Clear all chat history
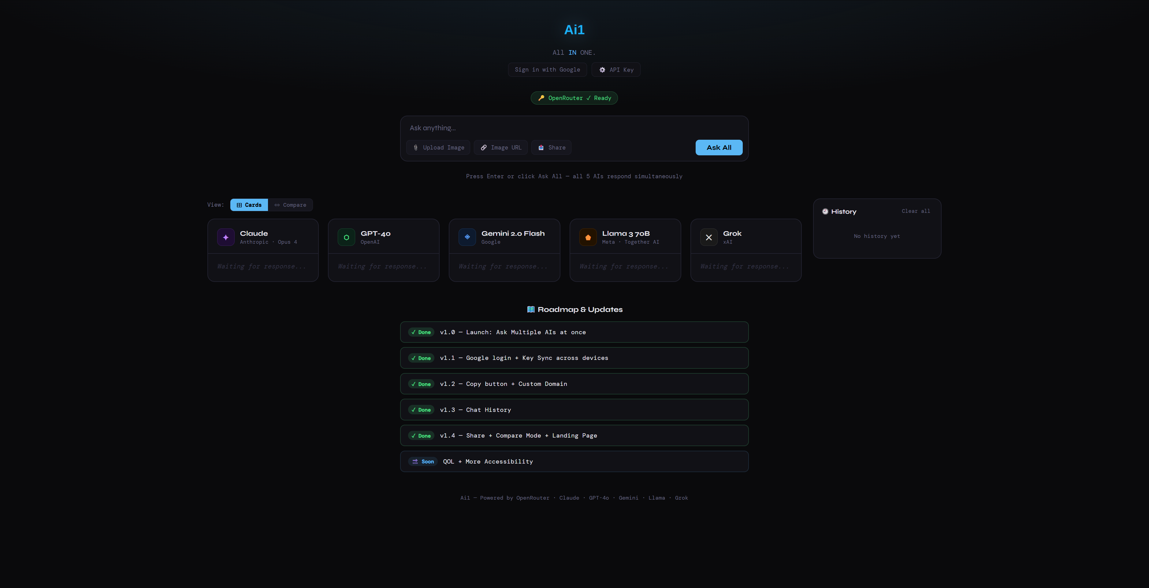Screen dimensions: 1149x588 click(x=915, y=211)
